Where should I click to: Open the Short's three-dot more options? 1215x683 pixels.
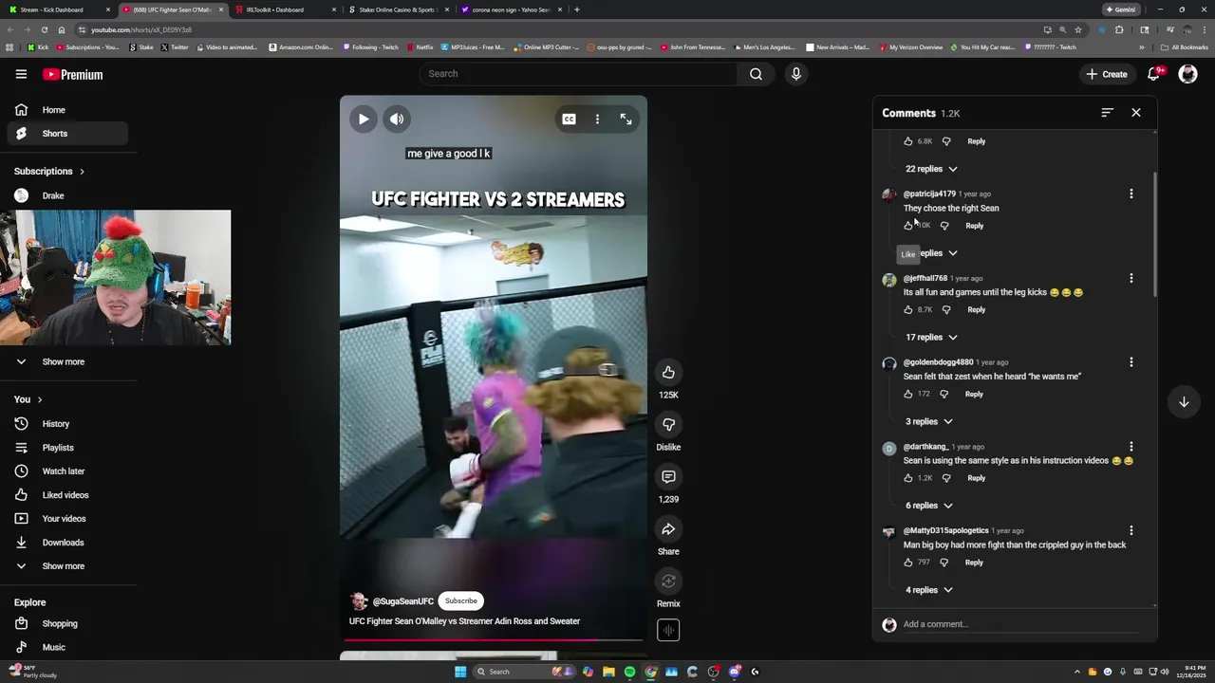(597, 119)
